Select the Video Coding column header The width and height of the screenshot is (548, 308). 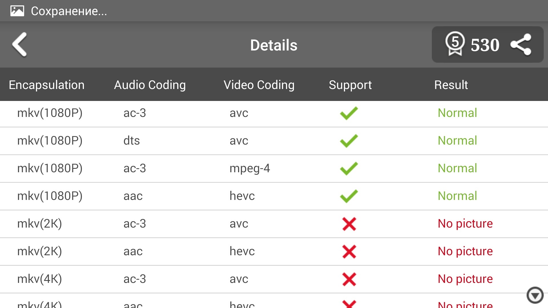pyautogui.click(x=259, y=85)
